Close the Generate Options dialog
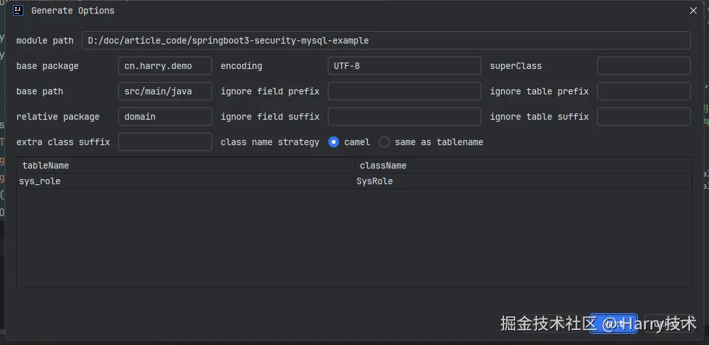Image resolution: width=709 pixels, height=345 pixels. pyautogui.click(x=693, y=10)
